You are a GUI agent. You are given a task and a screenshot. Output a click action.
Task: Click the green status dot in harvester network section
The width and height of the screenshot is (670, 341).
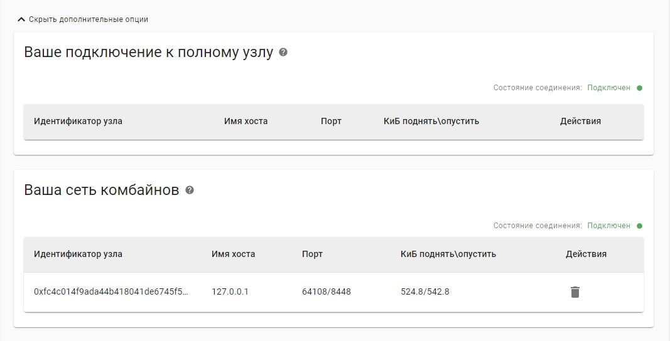(x=639, y=226)
